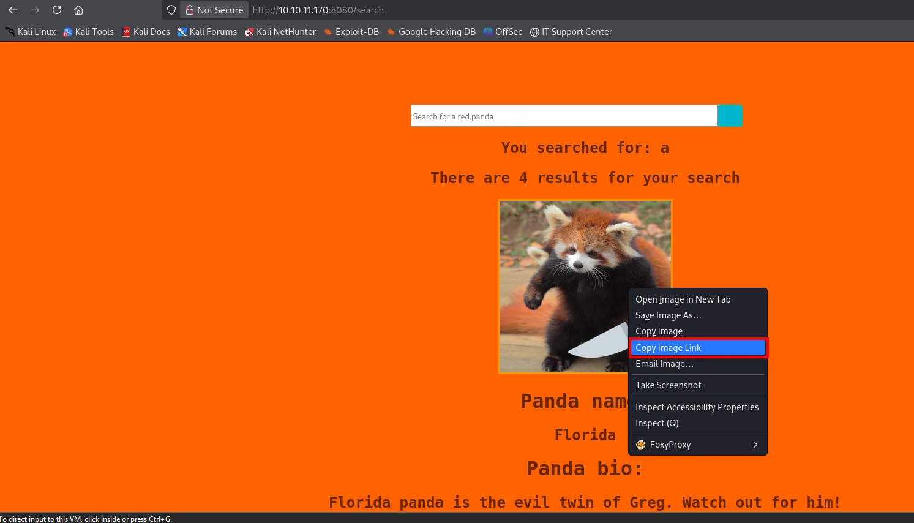Open the Exploit-DB bookmark
The width and height of the screenshot is (914, 523).
(351, 32)
